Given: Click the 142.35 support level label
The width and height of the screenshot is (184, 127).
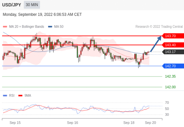Looking at the screenshot, I should [x=170, y=76].
